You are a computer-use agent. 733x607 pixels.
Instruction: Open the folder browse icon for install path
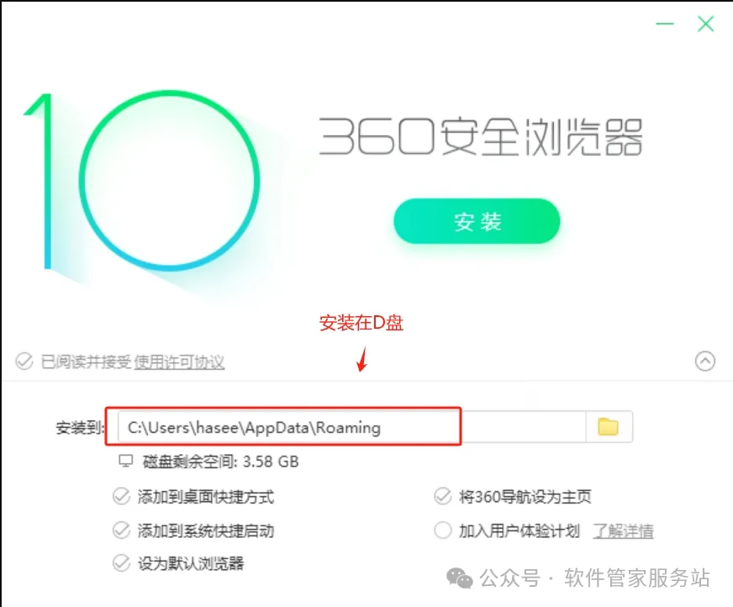coord(609,426)
